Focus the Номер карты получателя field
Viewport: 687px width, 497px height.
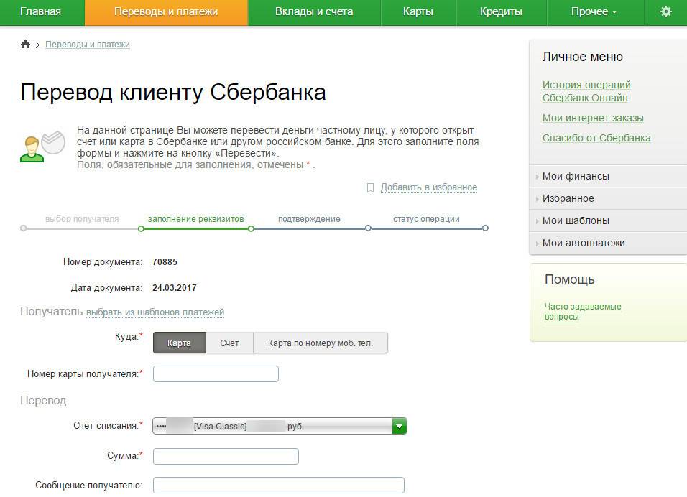[216, 374]
